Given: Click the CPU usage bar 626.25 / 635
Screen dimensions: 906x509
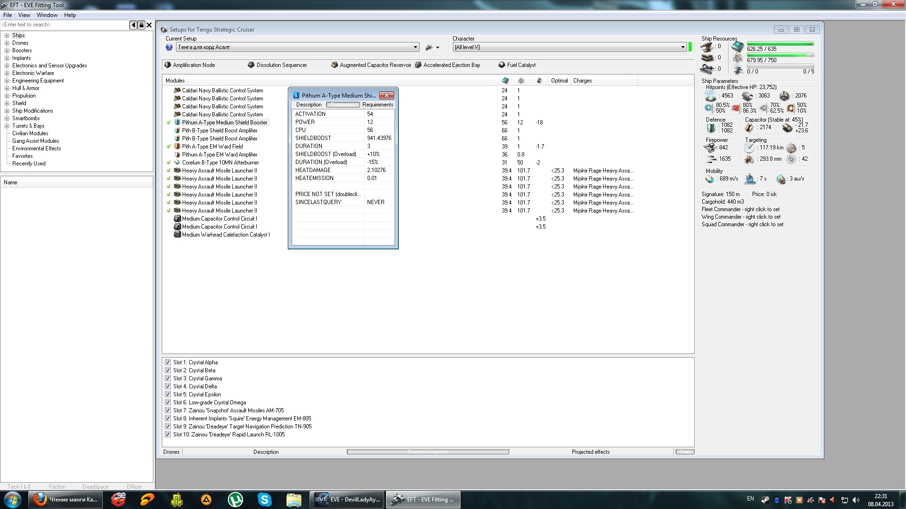Looking at the screenshot, I should point(780,44).
